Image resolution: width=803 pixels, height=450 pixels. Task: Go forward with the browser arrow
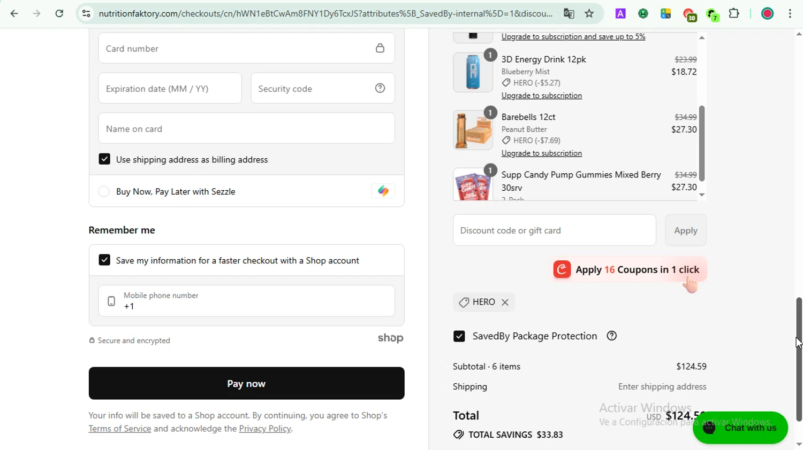coord(36,14)
